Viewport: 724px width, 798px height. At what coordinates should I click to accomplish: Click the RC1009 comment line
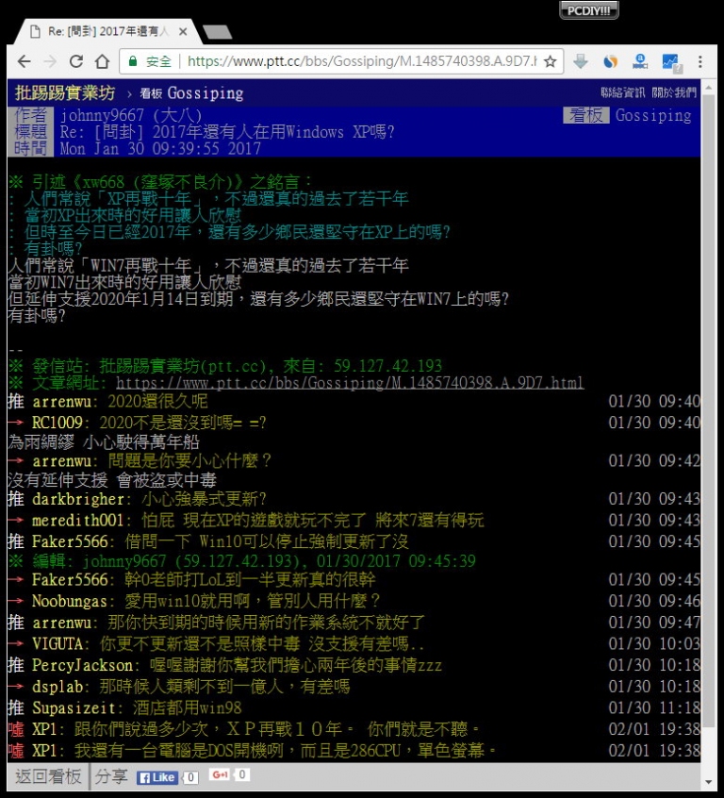[x=354, y=423]
